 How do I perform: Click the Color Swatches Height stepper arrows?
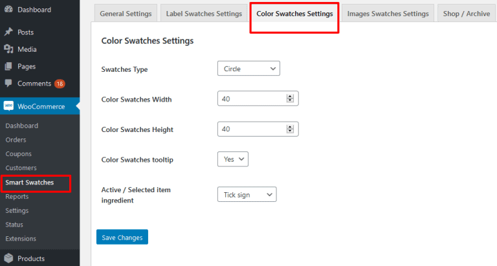pyautogui.click(x=290, y=129)
